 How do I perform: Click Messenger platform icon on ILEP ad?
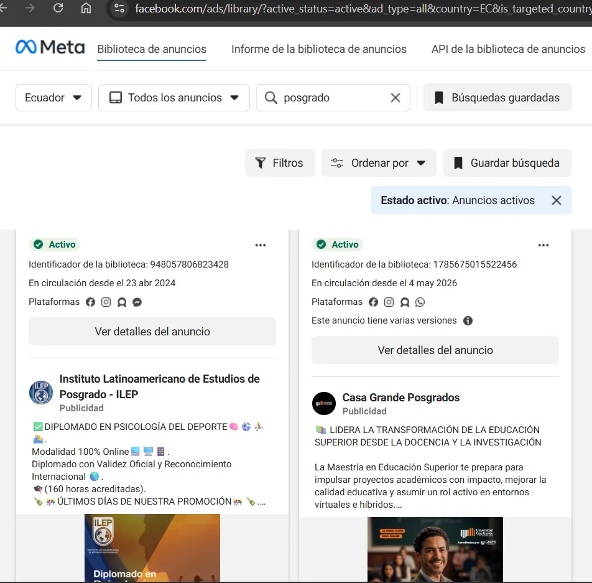137,302
